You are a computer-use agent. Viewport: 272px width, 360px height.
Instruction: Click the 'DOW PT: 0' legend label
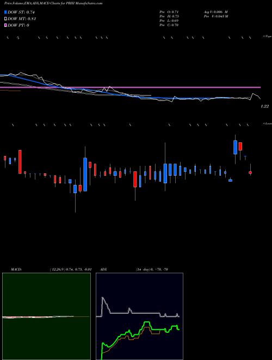[x=18, y=25]
